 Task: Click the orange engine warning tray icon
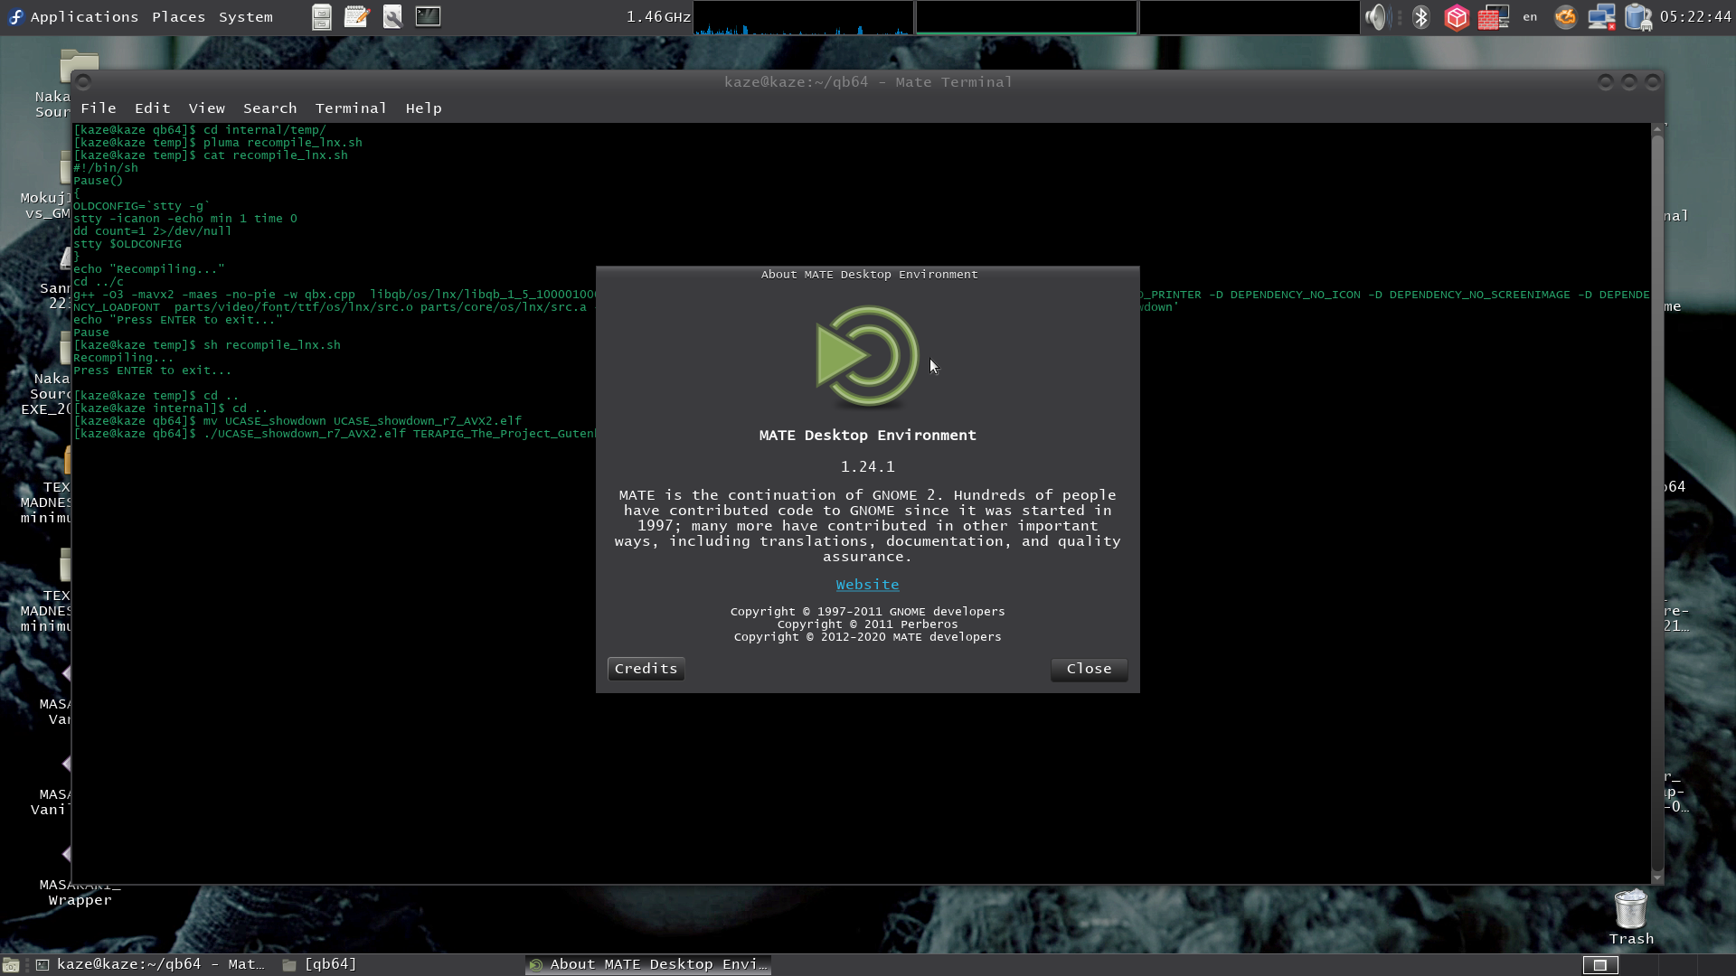(x=1566, y=16)
